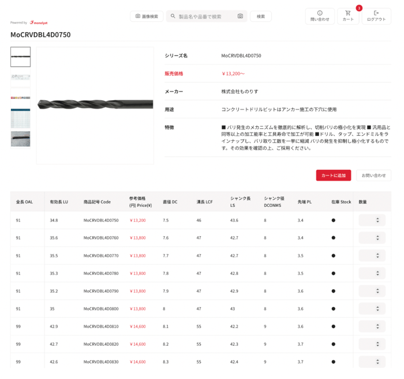The height and width of the screenshot is (379, 404).
Task: Click the monolyst logo
Action: [39, 22]
